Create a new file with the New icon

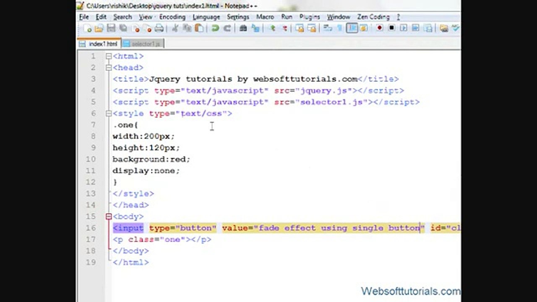(x=88, y=29)
